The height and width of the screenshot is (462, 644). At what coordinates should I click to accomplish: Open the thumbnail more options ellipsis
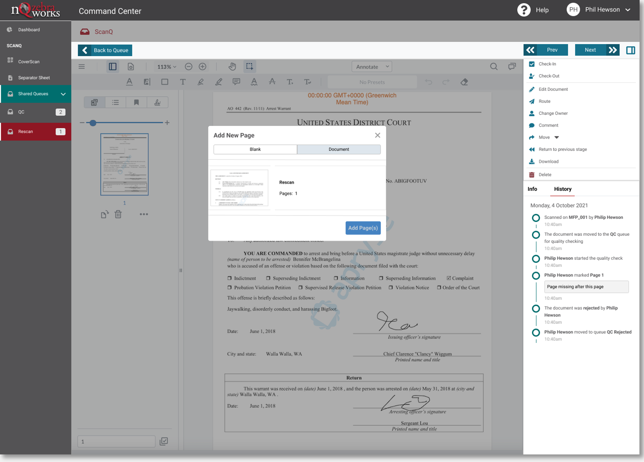[144, 214]
